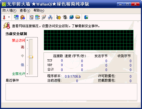Minimize the 光华防火墙 window

pyautogui.click(x=120, y=4)
